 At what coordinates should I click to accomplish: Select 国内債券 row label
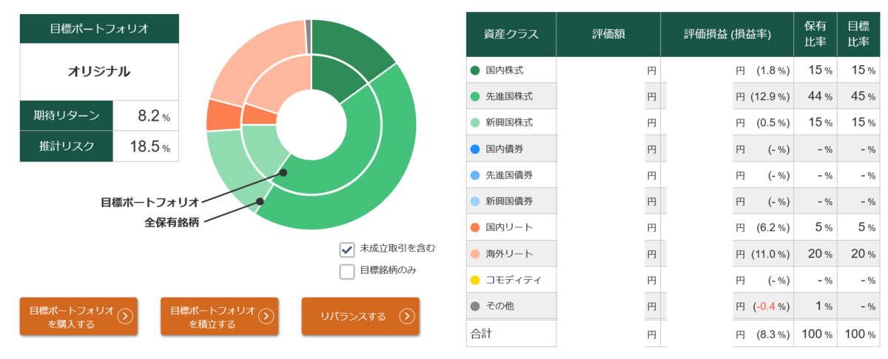click(505, 149)
